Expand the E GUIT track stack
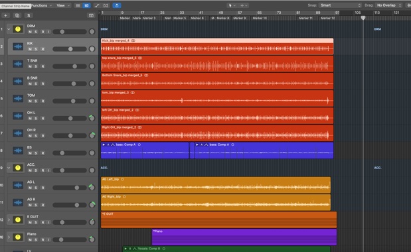The image size is (411, 252). [9, 220]
